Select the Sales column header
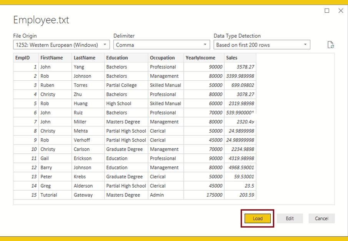This screenshot has width=348, height=241. 240,58
